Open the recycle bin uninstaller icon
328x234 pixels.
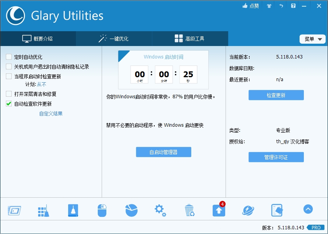coord(190,210)
